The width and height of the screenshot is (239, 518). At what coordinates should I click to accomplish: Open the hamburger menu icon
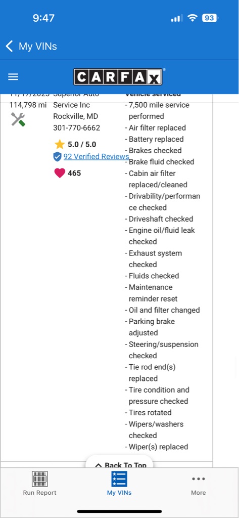point(13,77)
